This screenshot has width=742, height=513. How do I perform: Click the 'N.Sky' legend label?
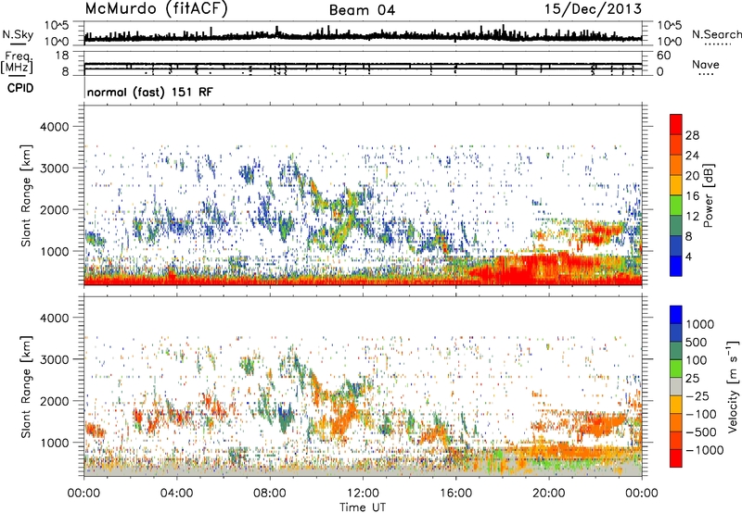[18, 34]
